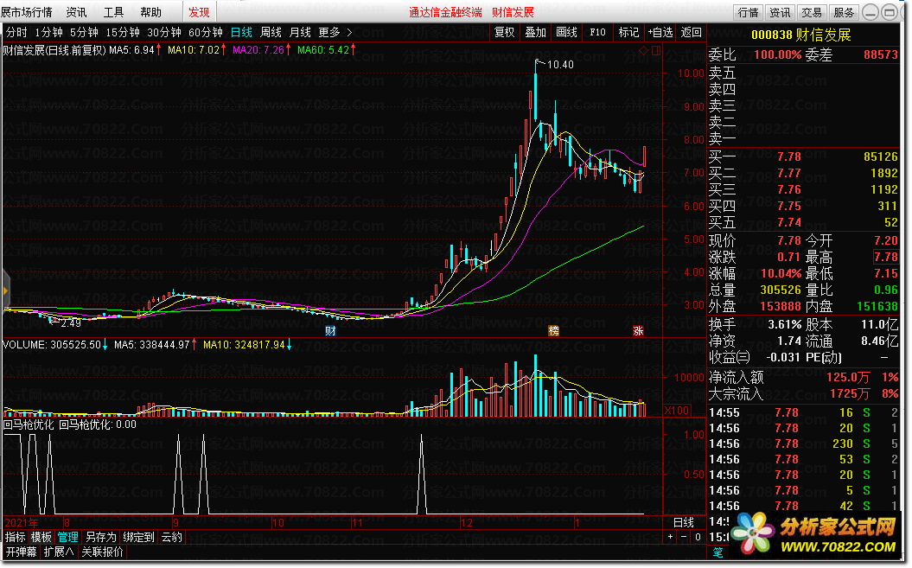Add stock via +自选

[x=660, y=33]
